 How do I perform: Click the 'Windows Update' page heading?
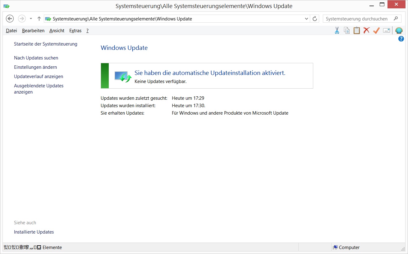[x=124, y=48]
